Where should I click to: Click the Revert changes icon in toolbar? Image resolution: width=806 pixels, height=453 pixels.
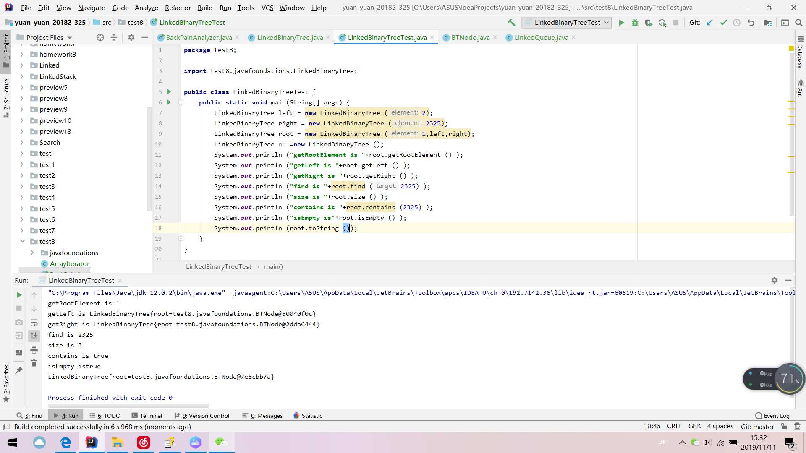click(751, 22)
